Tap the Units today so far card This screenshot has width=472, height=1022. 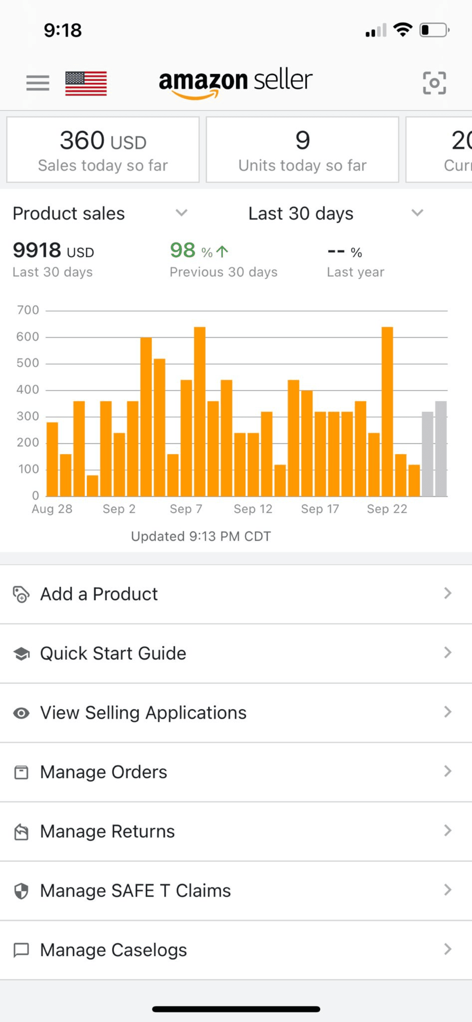(x=302, y=150)
